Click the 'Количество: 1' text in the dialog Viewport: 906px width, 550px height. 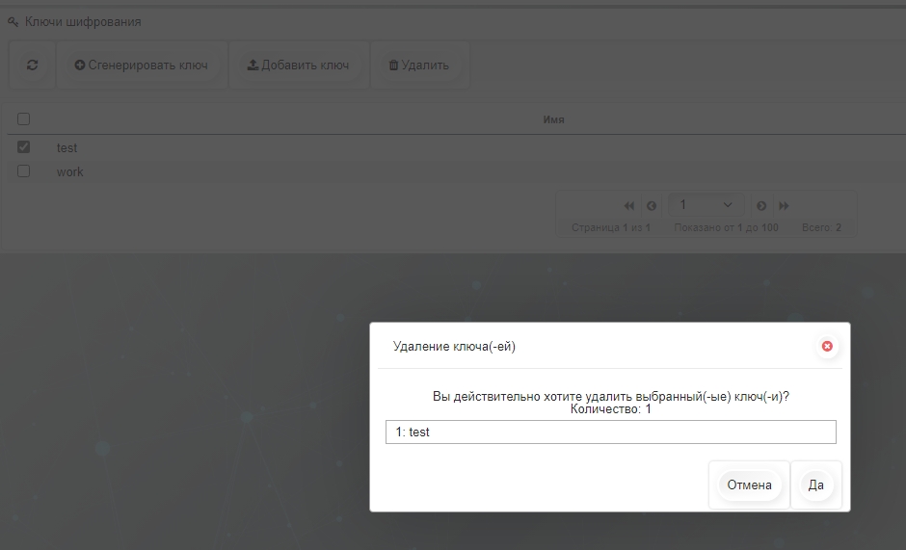click(x=611, y=409)
